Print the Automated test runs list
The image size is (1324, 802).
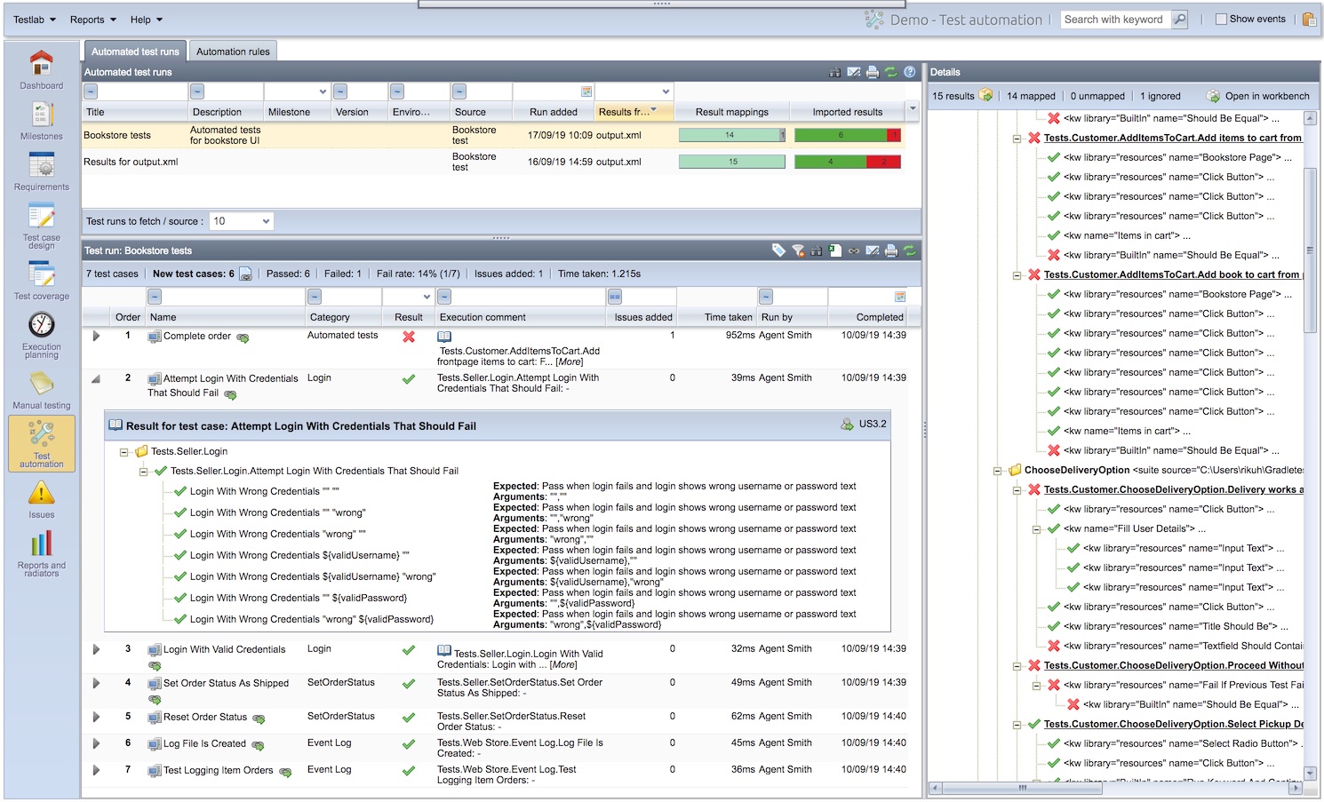(873, 72)
